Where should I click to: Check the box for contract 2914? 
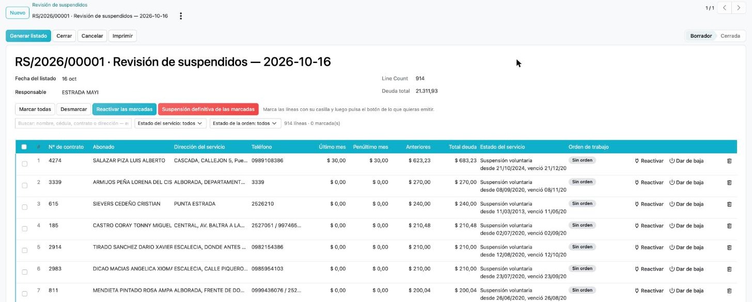pyautogui.click(x=24, y=251)
